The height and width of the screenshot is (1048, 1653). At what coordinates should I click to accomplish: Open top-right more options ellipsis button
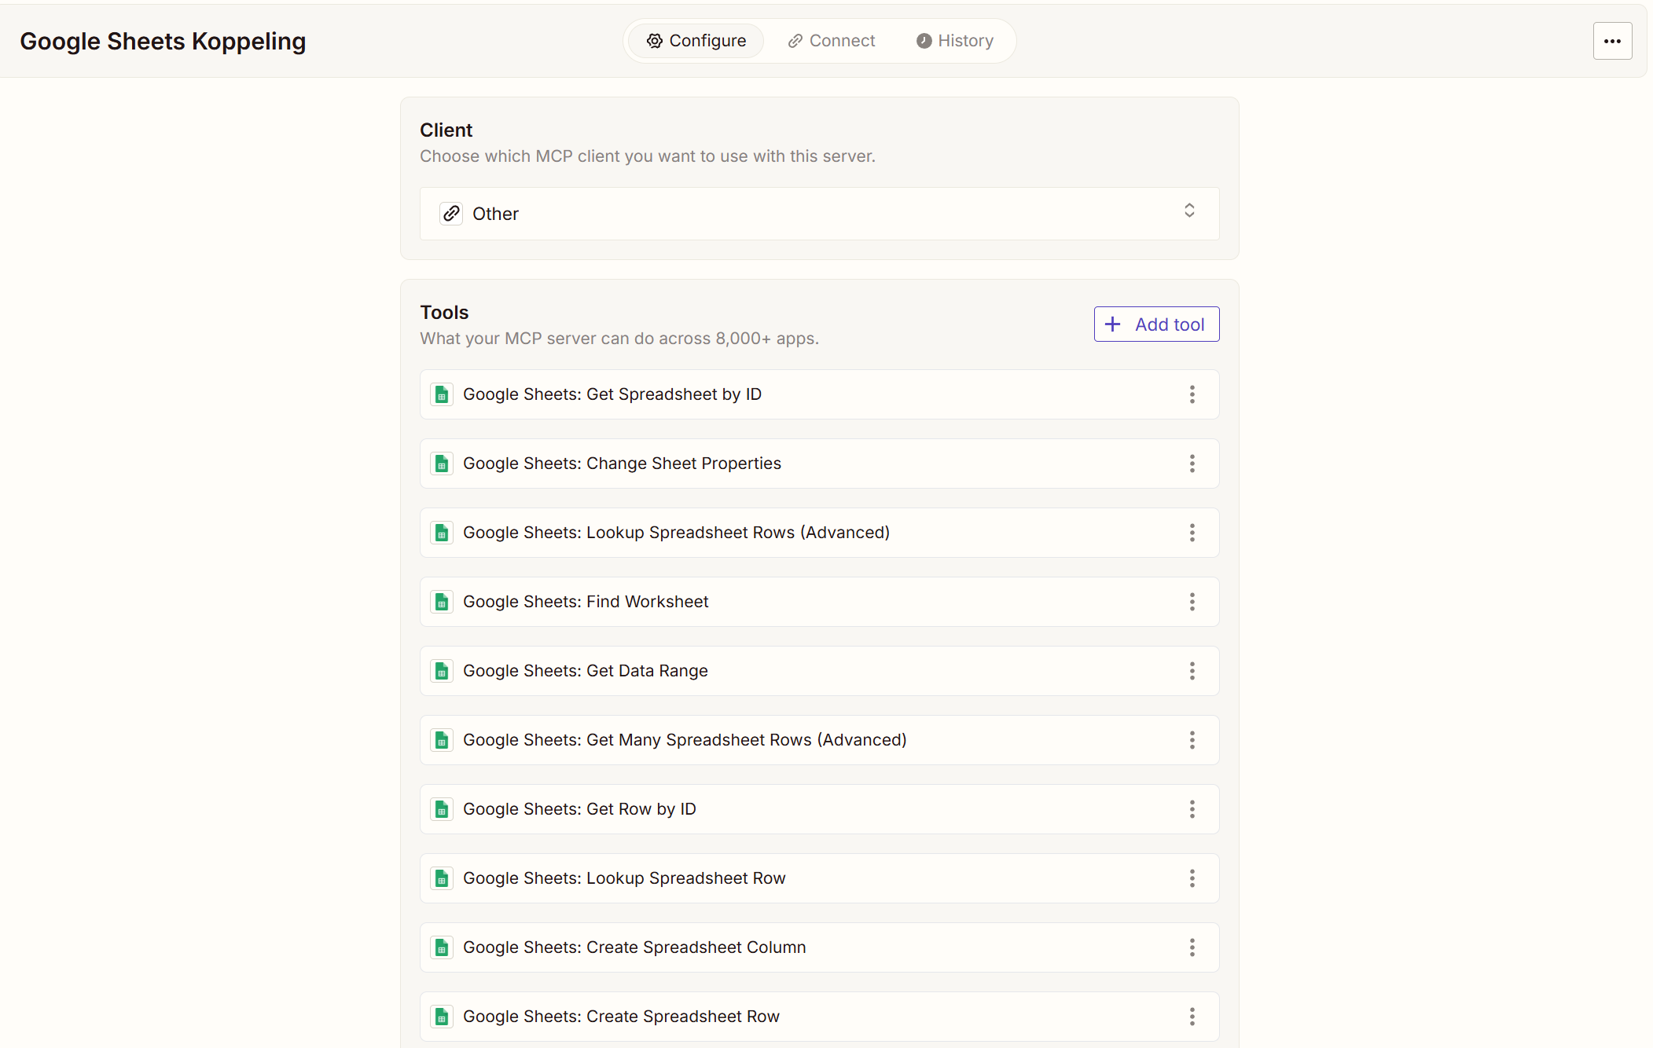click(1612, 41)
